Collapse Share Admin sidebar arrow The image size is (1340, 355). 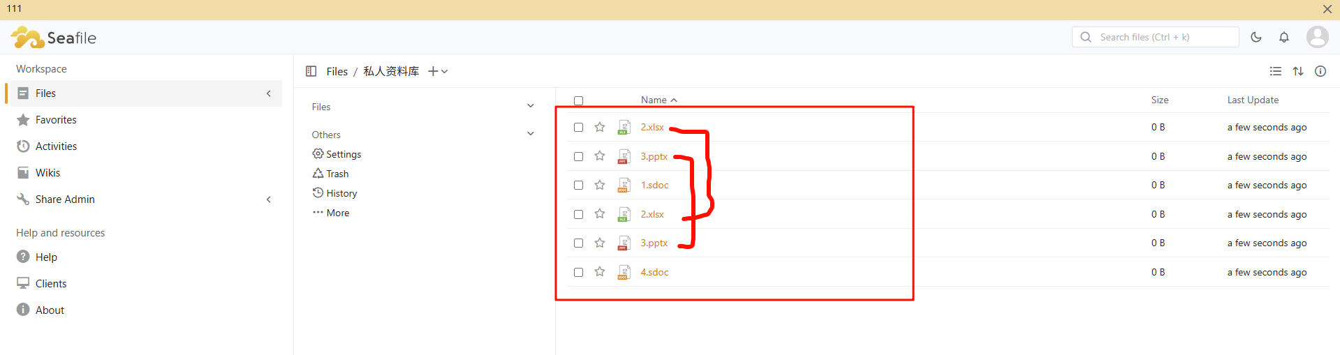pos(269,199)
